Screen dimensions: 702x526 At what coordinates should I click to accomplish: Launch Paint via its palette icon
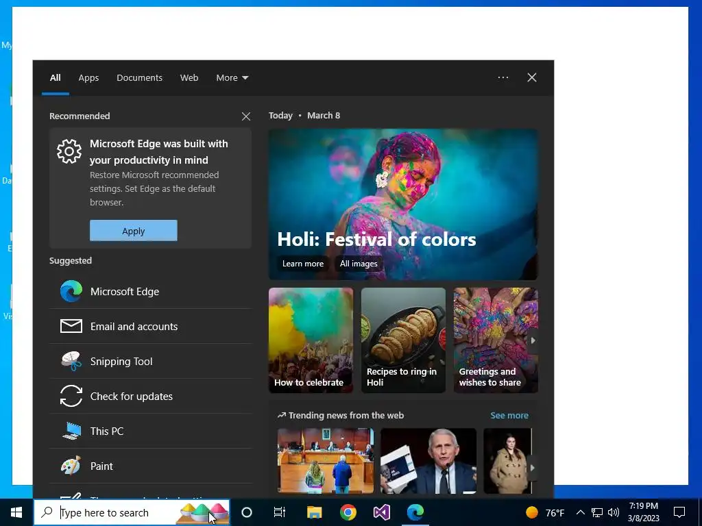[x=71, y=466]
